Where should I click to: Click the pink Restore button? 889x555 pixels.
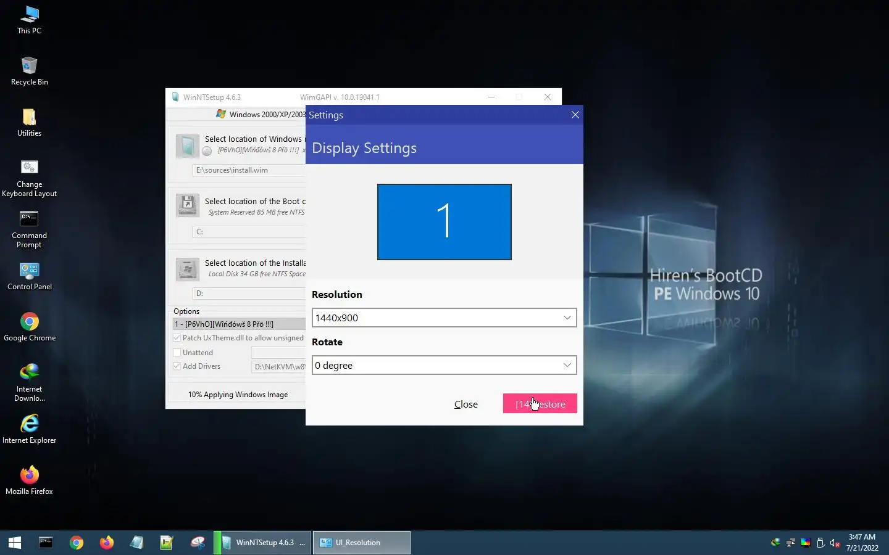(540, 404)
